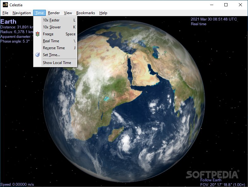Open the File menu
Viewport: 248px width, 187px height.
[x=5, y=13]
